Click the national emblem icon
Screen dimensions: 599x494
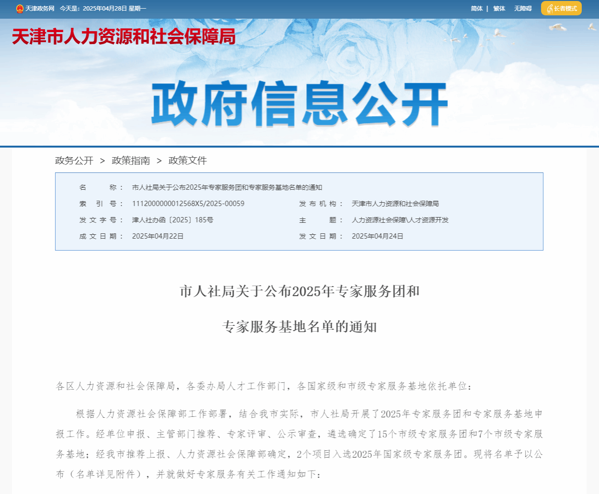pyautogui.click(x=20, y=9)
